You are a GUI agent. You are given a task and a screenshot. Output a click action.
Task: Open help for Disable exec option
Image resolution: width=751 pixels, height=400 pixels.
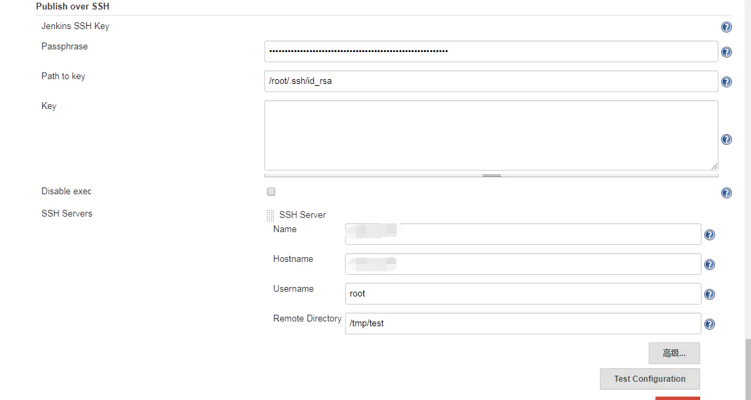tap(726, 193)
